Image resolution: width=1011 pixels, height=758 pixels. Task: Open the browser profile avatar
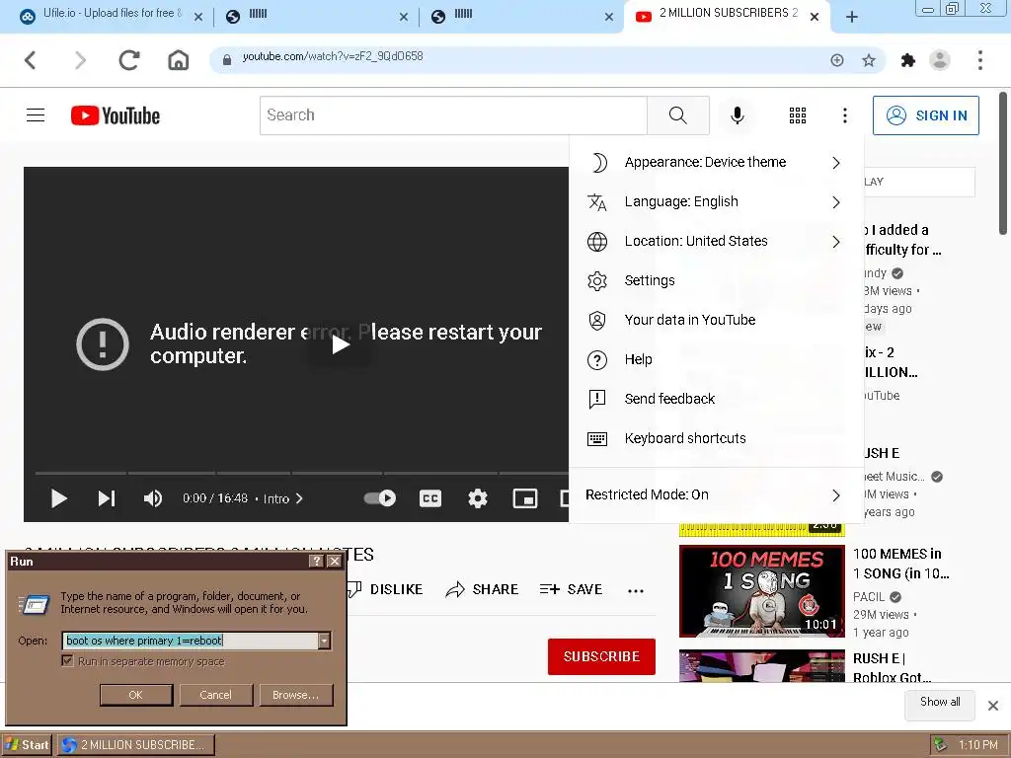point(940,60)
